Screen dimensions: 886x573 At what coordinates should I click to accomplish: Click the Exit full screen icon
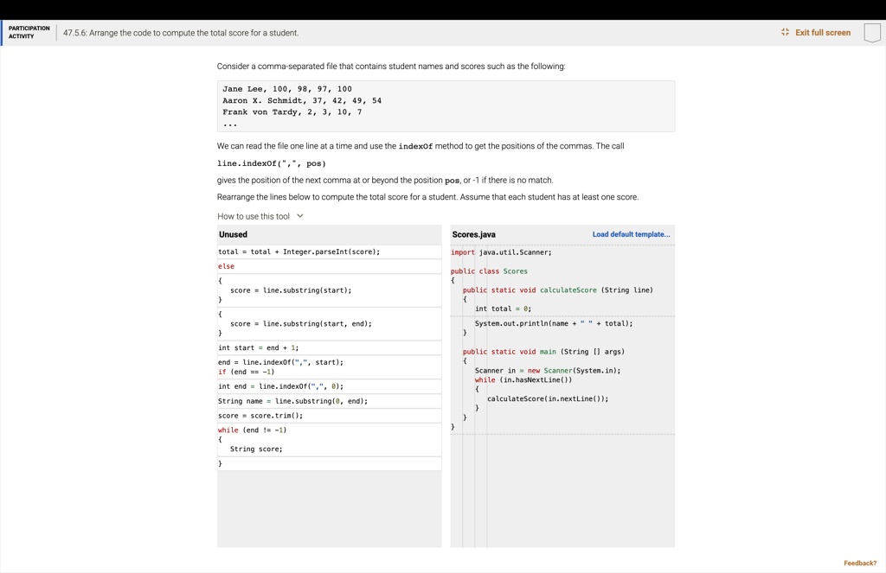click(784, 31)
